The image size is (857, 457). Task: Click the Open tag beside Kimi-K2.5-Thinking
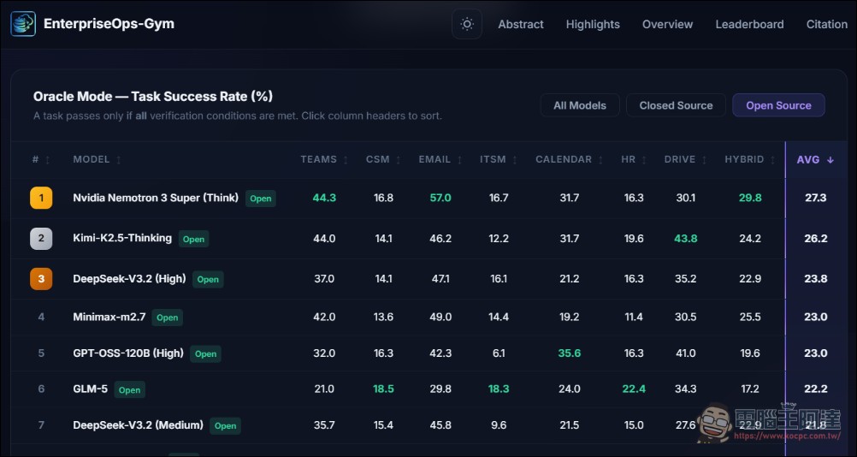(x=193, y=239)
